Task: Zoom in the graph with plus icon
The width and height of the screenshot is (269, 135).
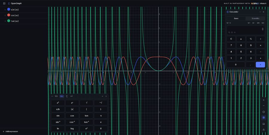Action: point(264,100)
